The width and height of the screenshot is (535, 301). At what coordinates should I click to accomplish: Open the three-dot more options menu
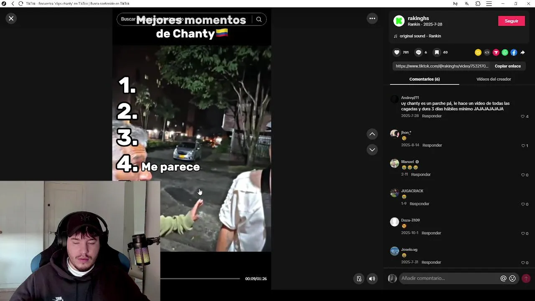[x=372, y=18]
